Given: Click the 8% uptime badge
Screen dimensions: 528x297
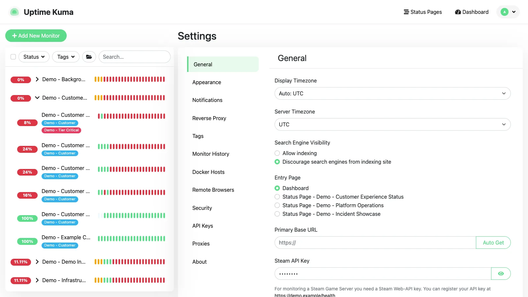Looking at the screenshot, I should (x=27, y=123).
